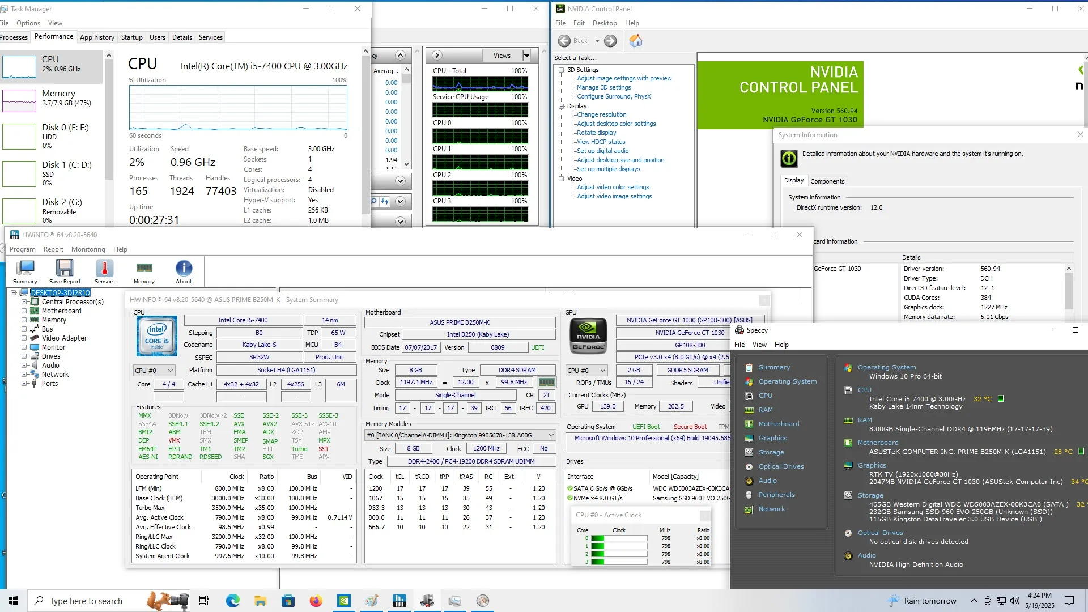Viewport: 1088px width, 612px height.
Task: Click Adjust image settings with preview link
Action: [624, 79]
